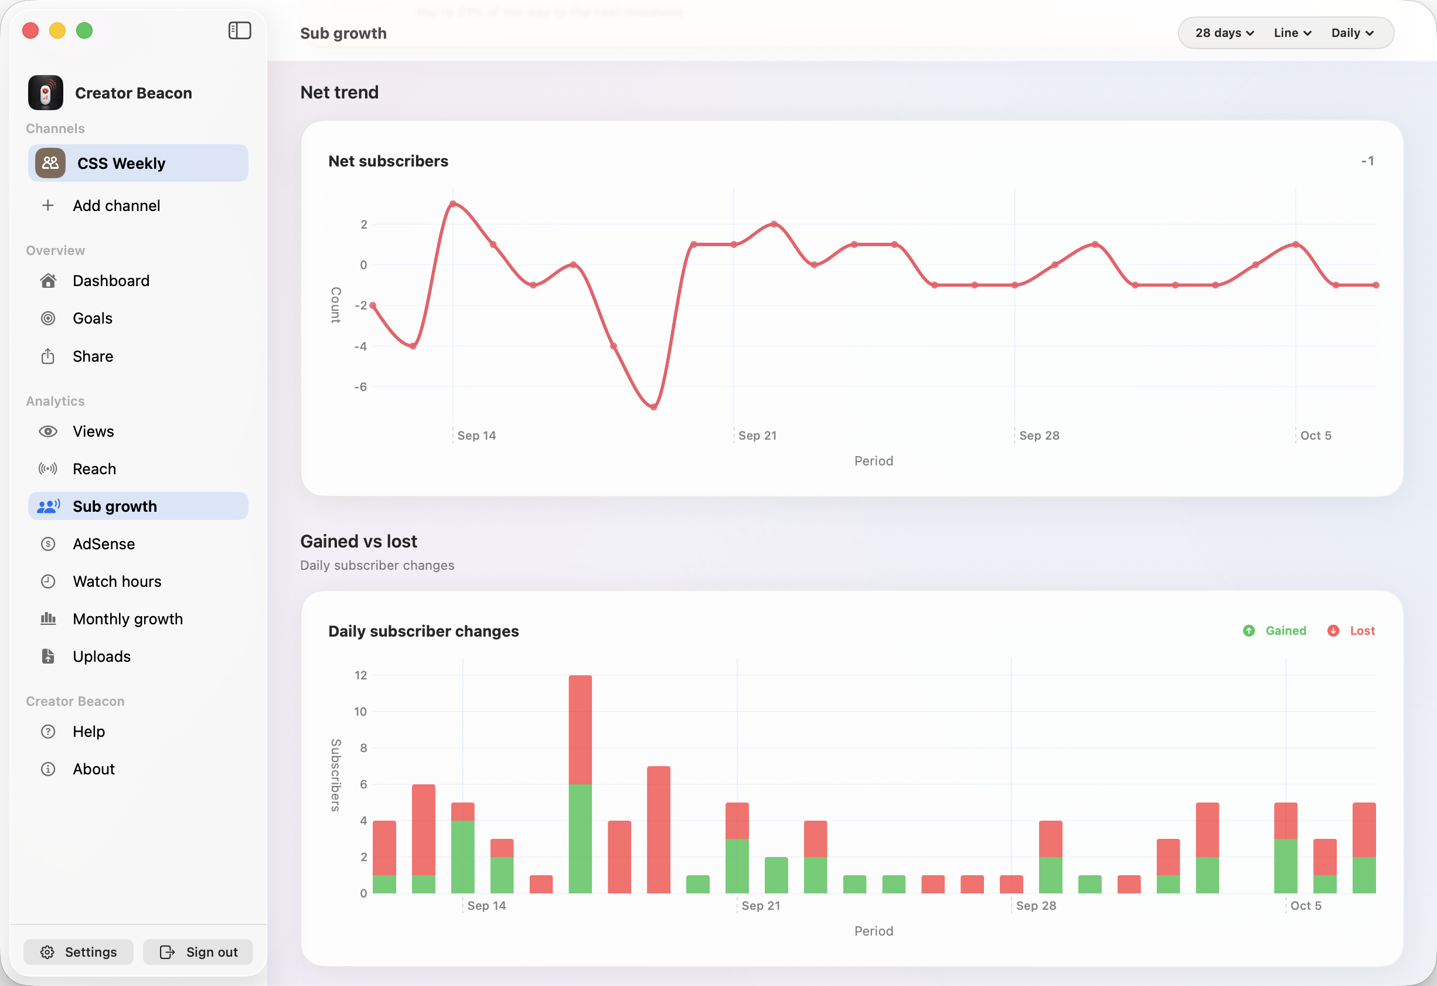The width and height of the screenshot is (1437, 986).
Task: Click the Daily subscriber changes chart title
Action: (x=424, y=631)
